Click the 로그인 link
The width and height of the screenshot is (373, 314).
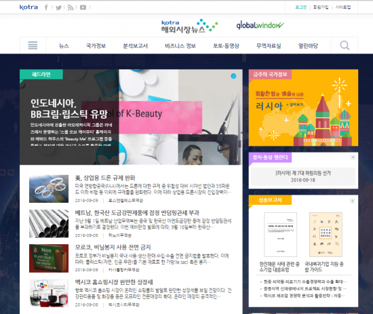pos(301,7)
